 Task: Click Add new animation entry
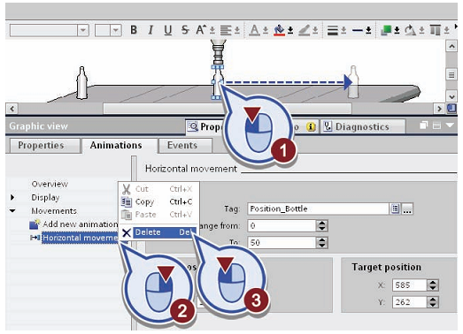pyautogui.click(x=73, y=224)
